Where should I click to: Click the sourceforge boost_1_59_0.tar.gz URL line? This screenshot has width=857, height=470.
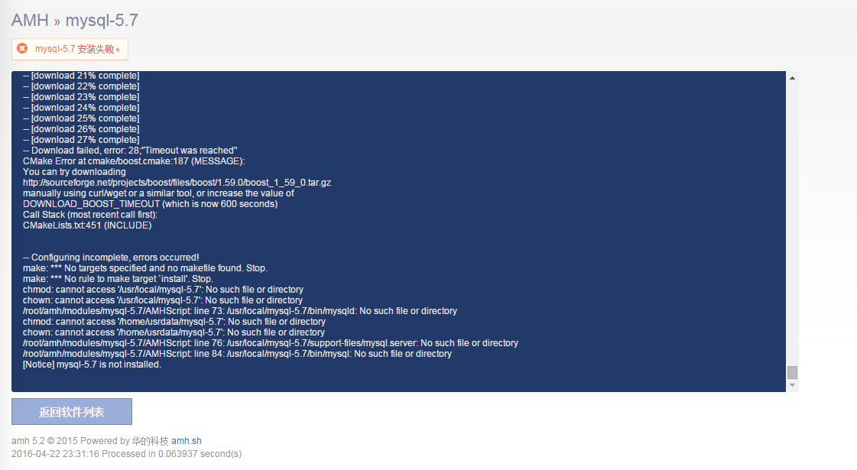point(177,183)
